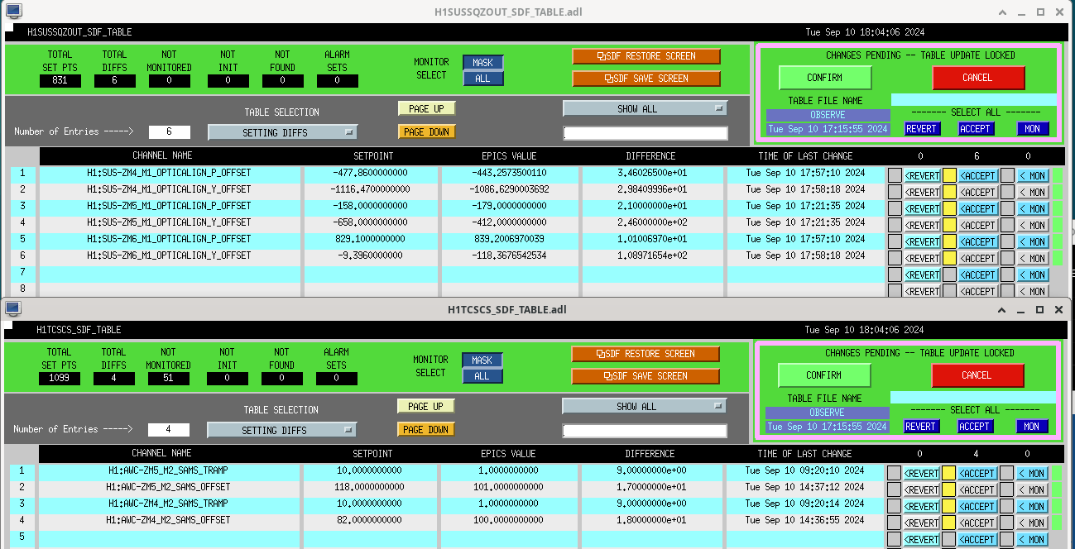1075x549 pixels.
Task: Click MON for AWC-ZM4_M2_SAMS_OFFSET row
Action: (1031, 523)
